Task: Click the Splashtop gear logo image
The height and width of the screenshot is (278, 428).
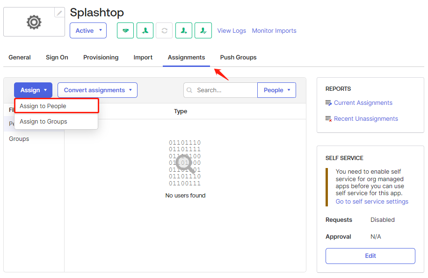Action: pos(34,22)
